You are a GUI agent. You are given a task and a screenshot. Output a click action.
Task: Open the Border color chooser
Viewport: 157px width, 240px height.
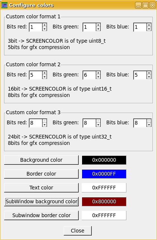[x=41, y=174]
